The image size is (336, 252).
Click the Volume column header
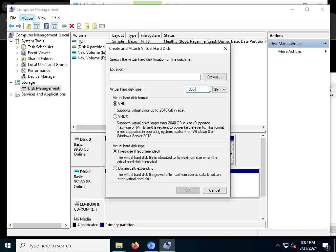91,35
